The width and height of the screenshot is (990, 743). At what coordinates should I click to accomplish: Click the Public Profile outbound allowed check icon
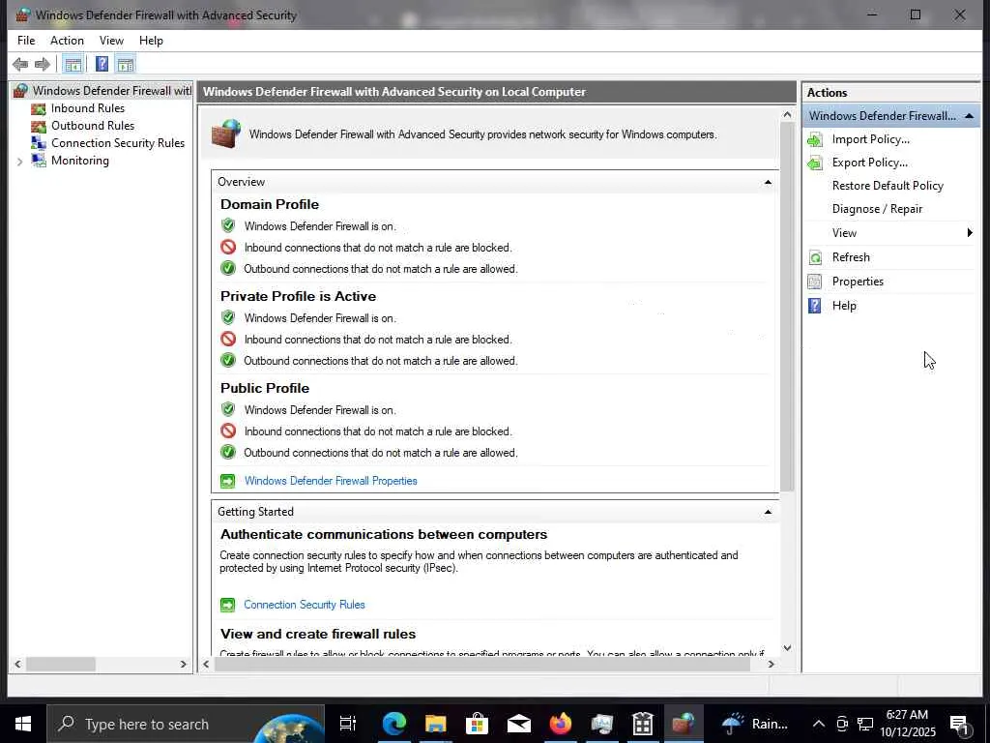[228, 453]
